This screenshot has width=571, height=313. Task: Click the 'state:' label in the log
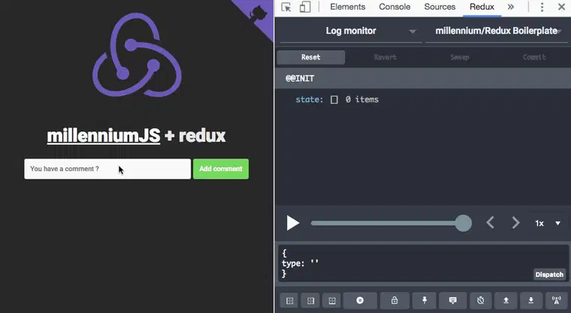(x=310, y=99)
